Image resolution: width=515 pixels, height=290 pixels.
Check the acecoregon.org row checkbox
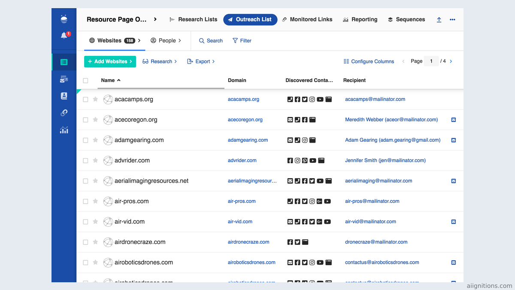point(85,120)
